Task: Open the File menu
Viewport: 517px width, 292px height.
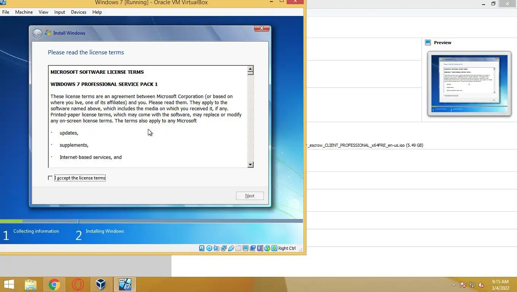Action: tap(6, 12)
